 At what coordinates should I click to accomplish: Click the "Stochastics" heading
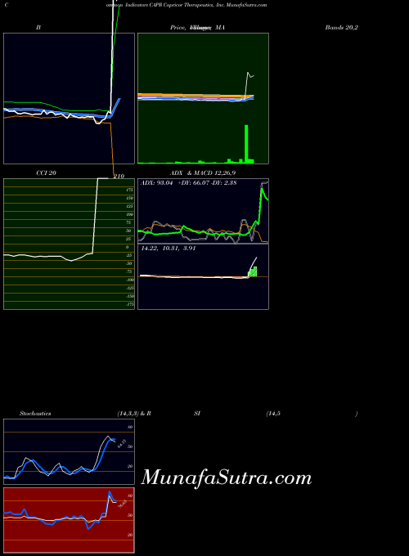[35, 414]
